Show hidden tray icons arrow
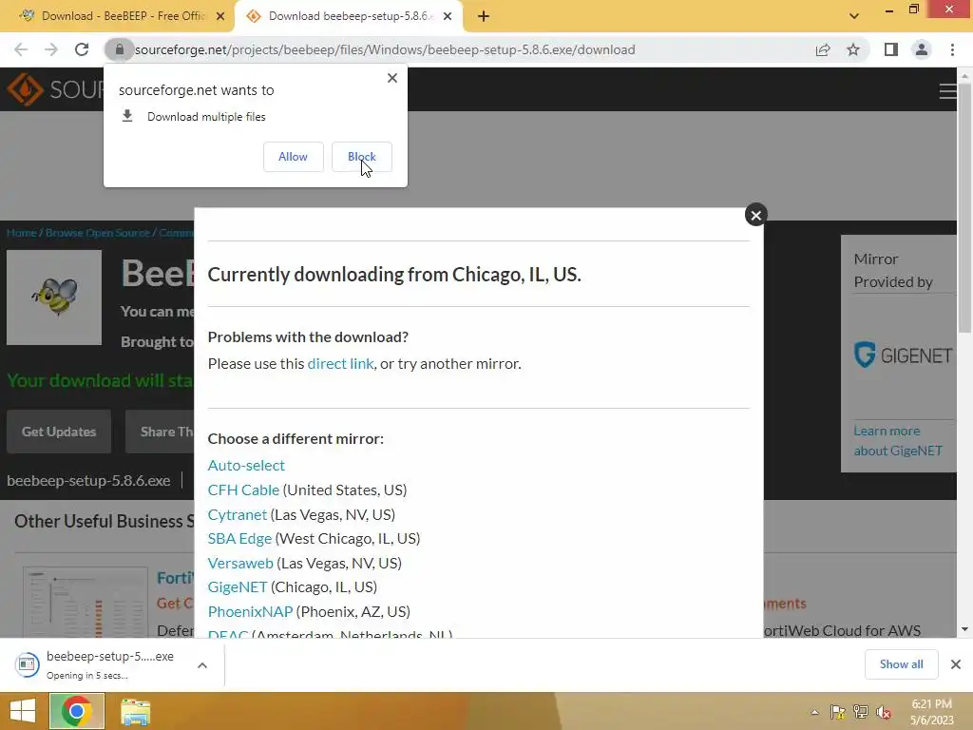 [x=814, y=712]
